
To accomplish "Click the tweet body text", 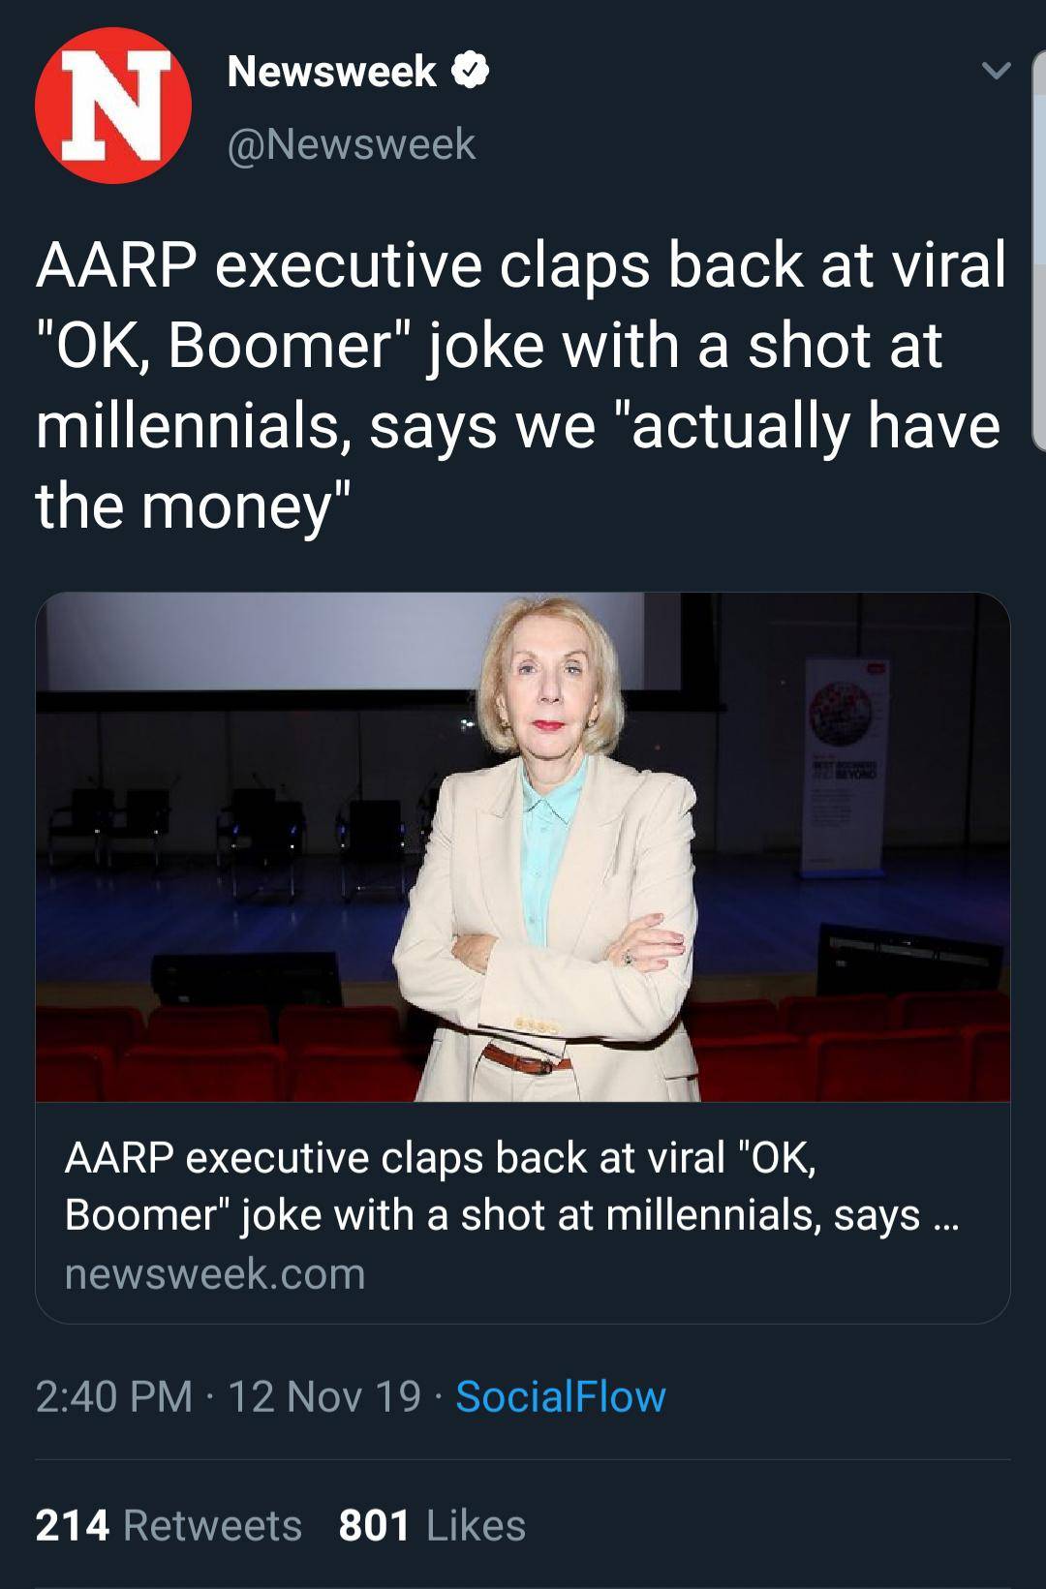I will click(513, 378).
